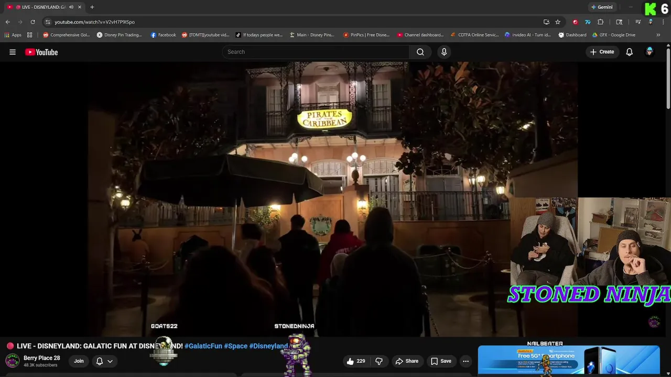
Task: Open more actions three-dot menu
Action: (x=466, y=361)
